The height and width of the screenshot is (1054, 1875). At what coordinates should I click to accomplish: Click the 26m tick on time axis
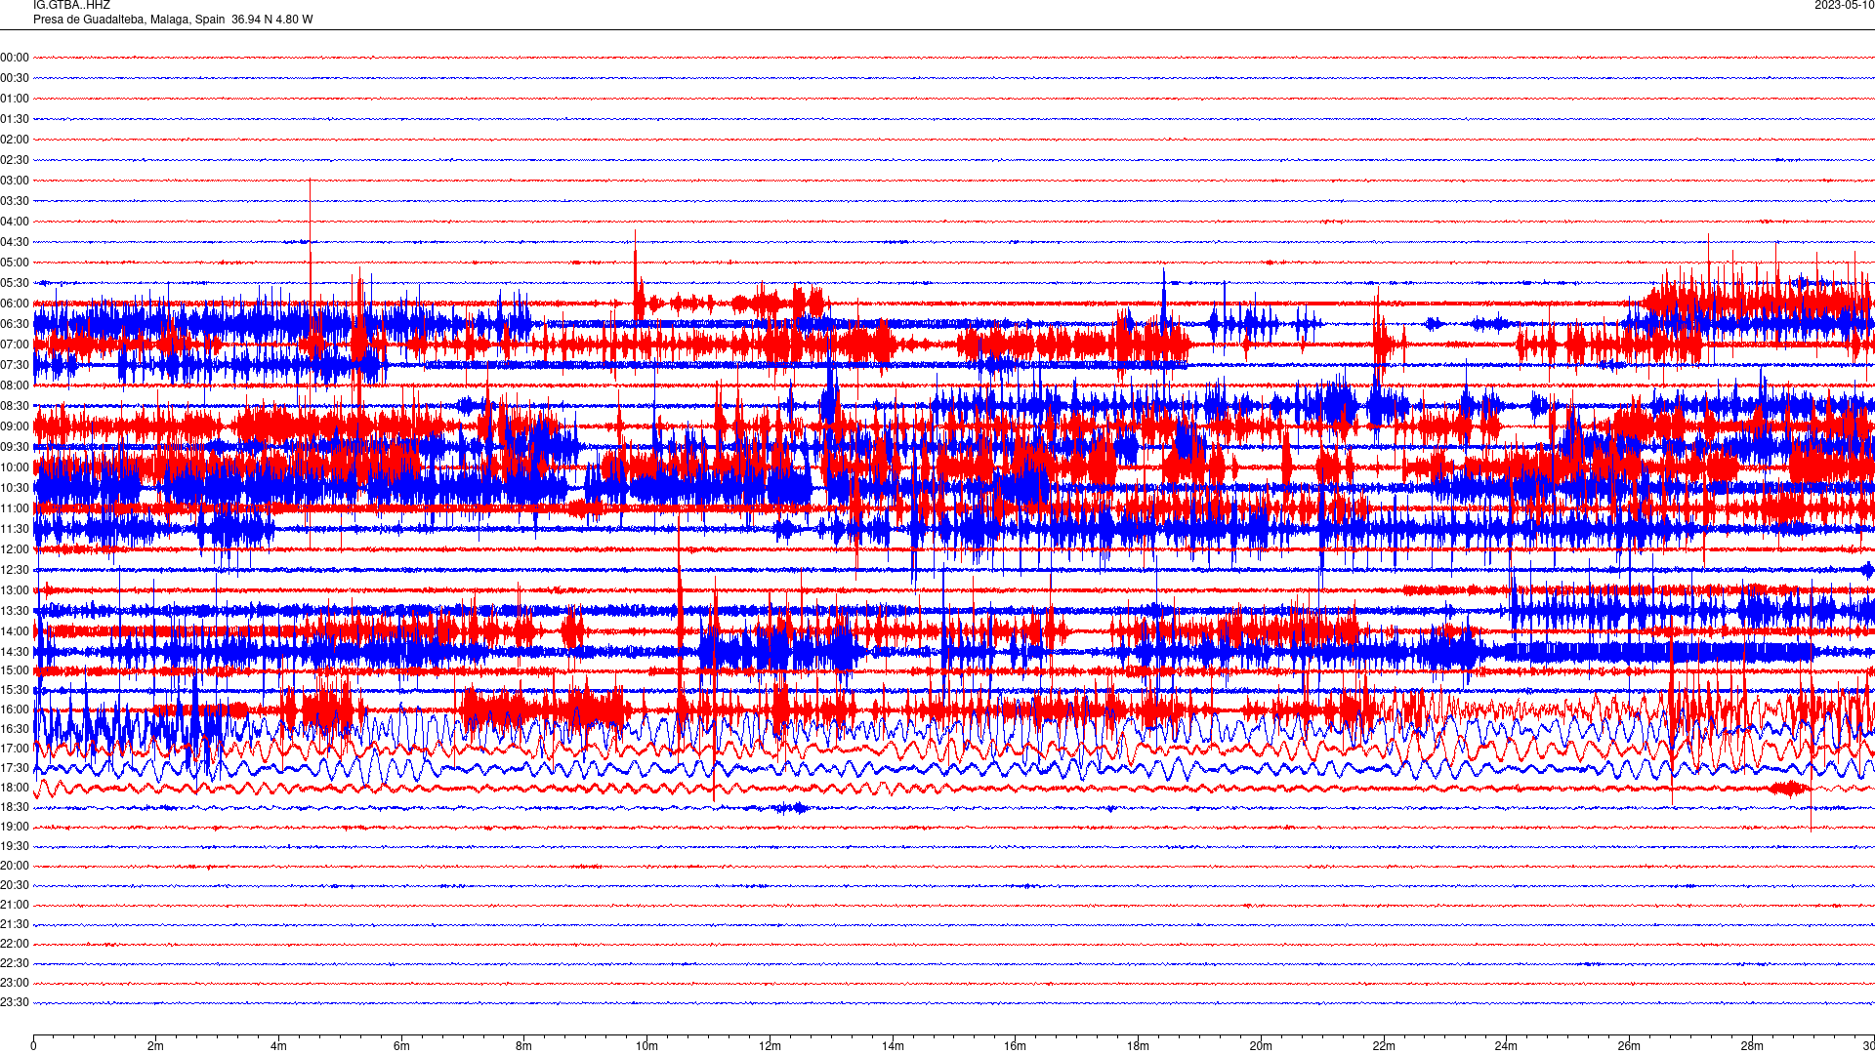point(1629,1046)
